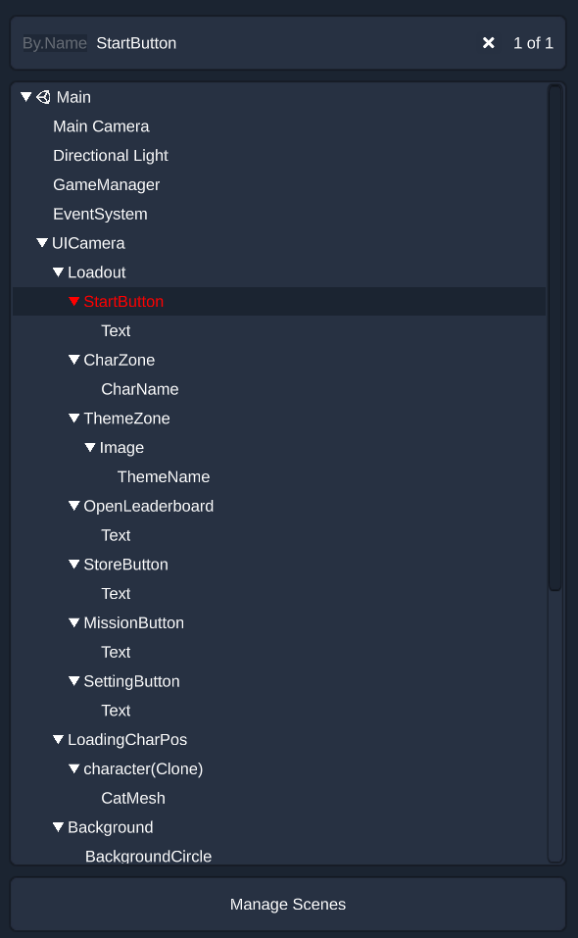Image resolution: width=578 pixels, height=938 pixels.
Task: Select the GameManager item
Action: click(107, 185)
